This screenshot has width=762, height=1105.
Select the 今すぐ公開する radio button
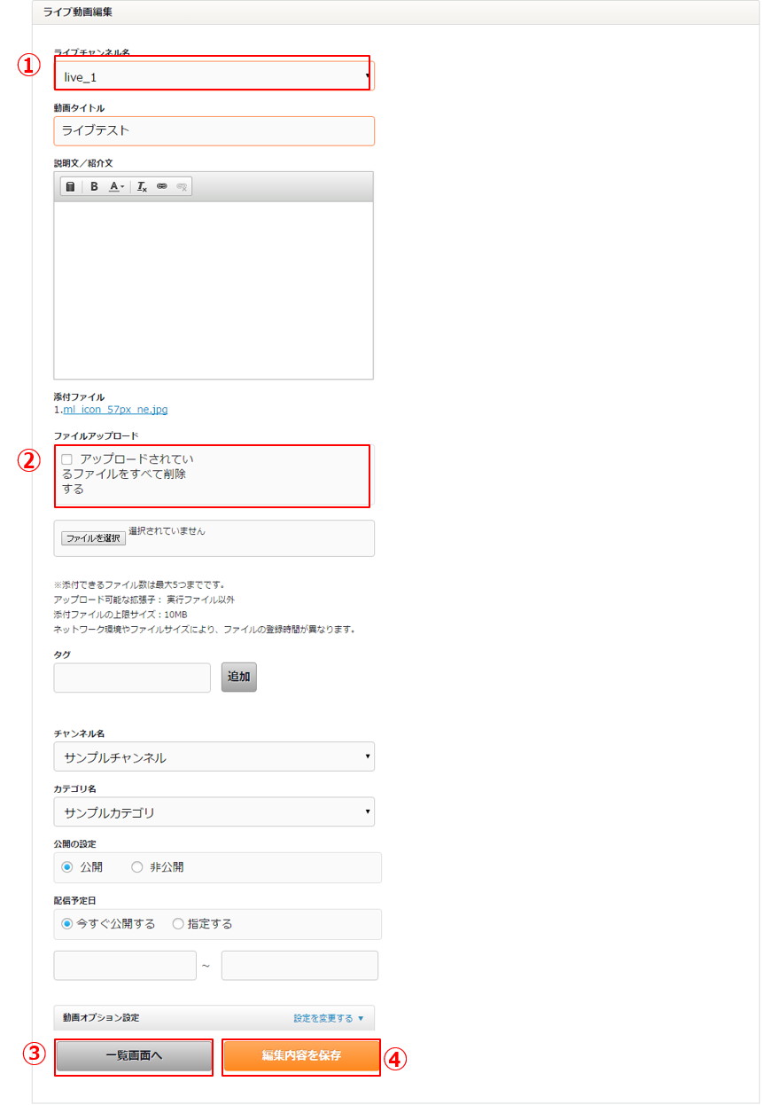[x=67, y=924]
